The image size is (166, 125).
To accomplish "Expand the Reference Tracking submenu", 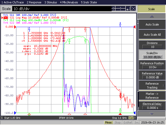I will pos(152,85).
